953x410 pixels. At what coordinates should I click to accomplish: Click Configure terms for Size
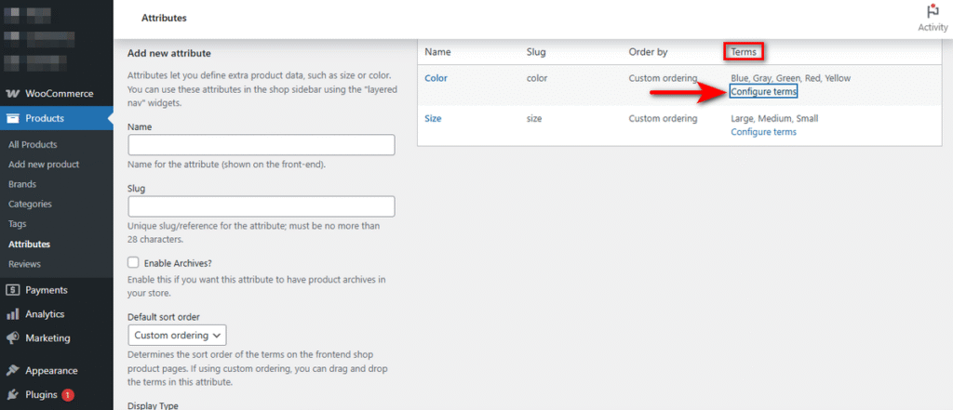click(763, 132)
